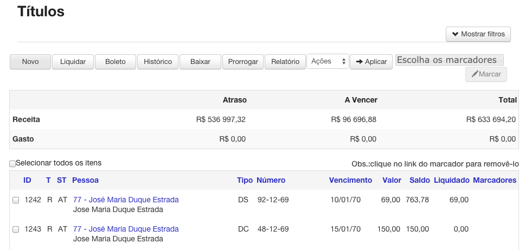Click the Novo button

[30, 62]
